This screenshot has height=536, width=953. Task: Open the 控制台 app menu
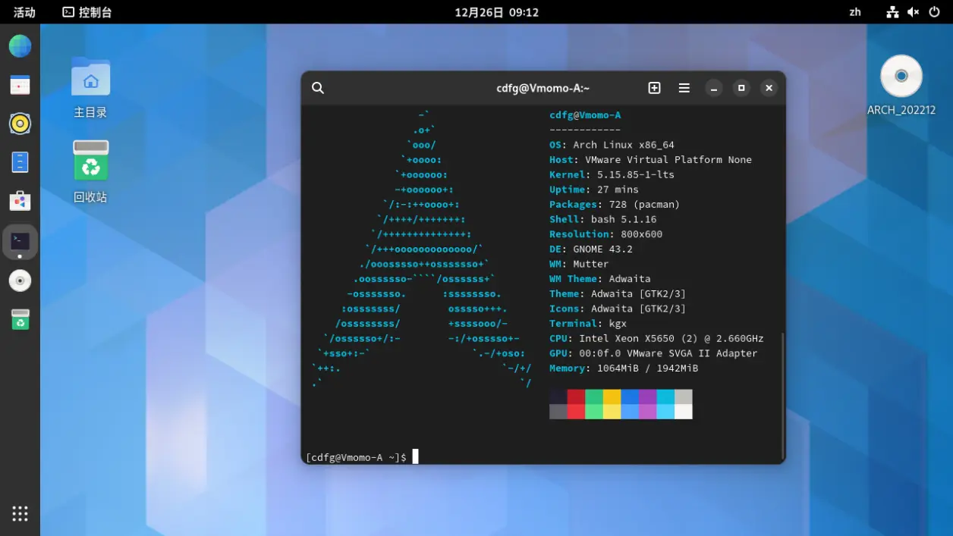point(87,12)
